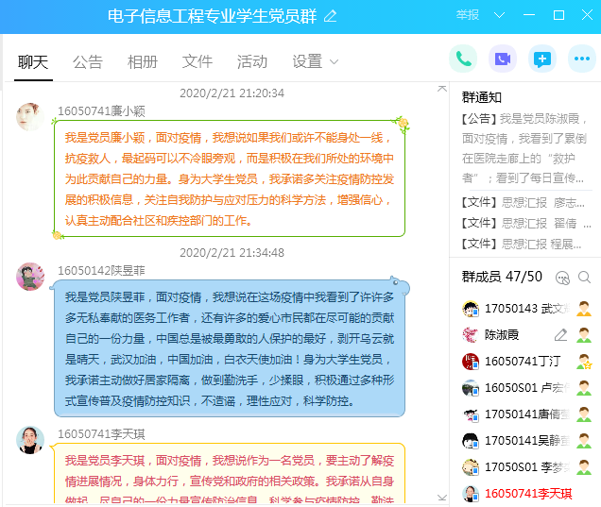Image resolution: width=601 pixels, height=507 pixels.
Task: Switch to the 公告 tab
Action: 88,61
